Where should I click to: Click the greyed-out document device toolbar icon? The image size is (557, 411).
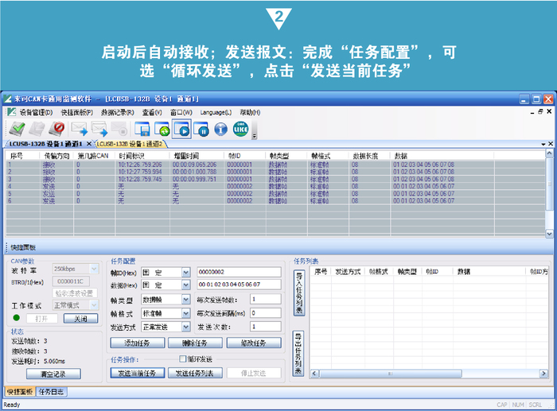(x=37, y=129)
